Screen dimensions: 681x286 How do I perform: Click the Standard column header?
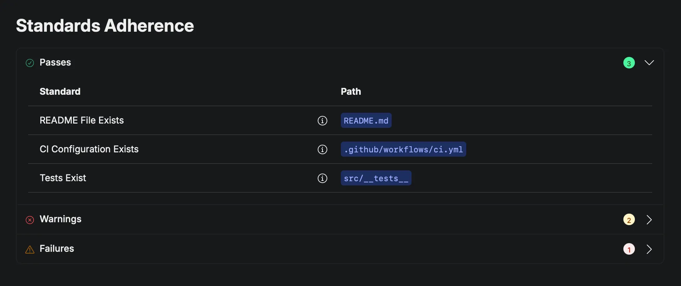point(60,91)
